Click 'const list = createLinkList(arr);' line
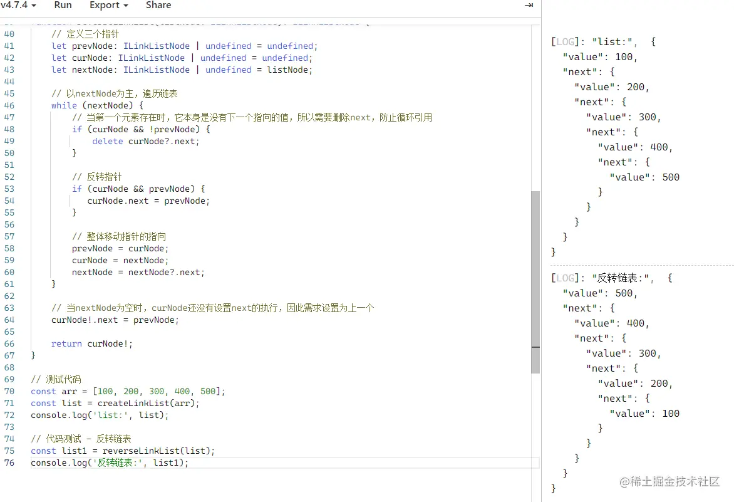The image size is (734, 502). coord(115,403)
